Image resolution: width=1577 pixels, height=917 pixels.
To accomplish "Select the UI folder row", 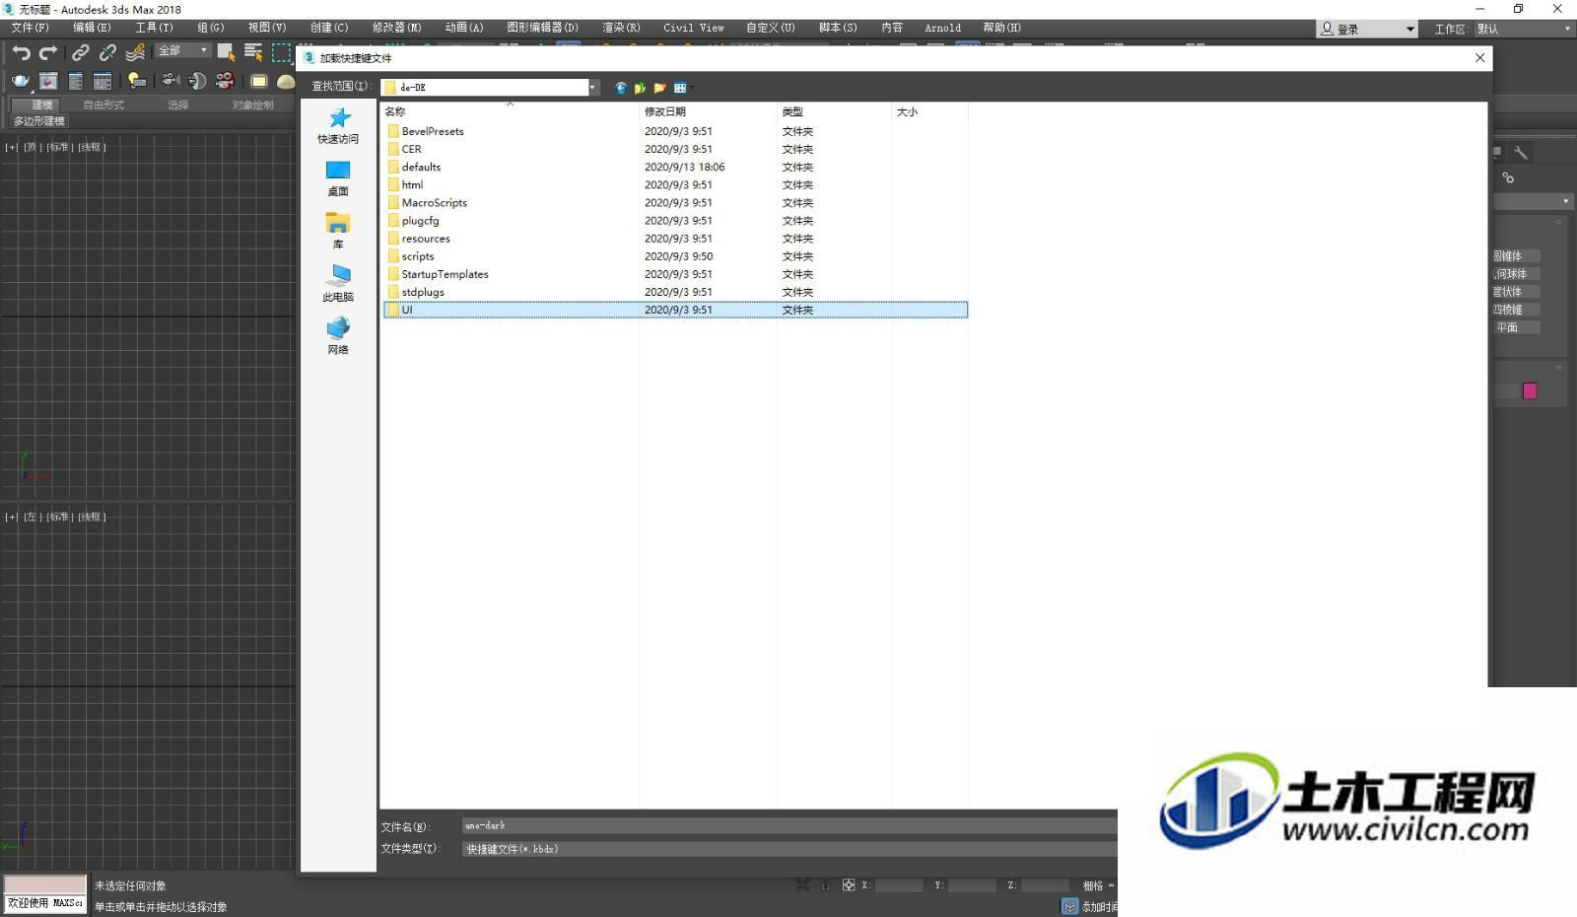I will [x=675, y=310].
